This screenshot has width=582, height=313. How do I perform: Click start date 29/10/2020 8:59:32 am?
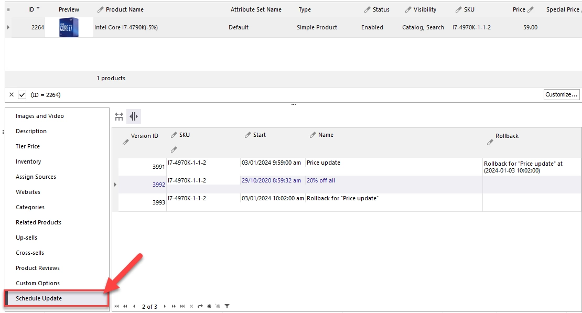(271, 181)
